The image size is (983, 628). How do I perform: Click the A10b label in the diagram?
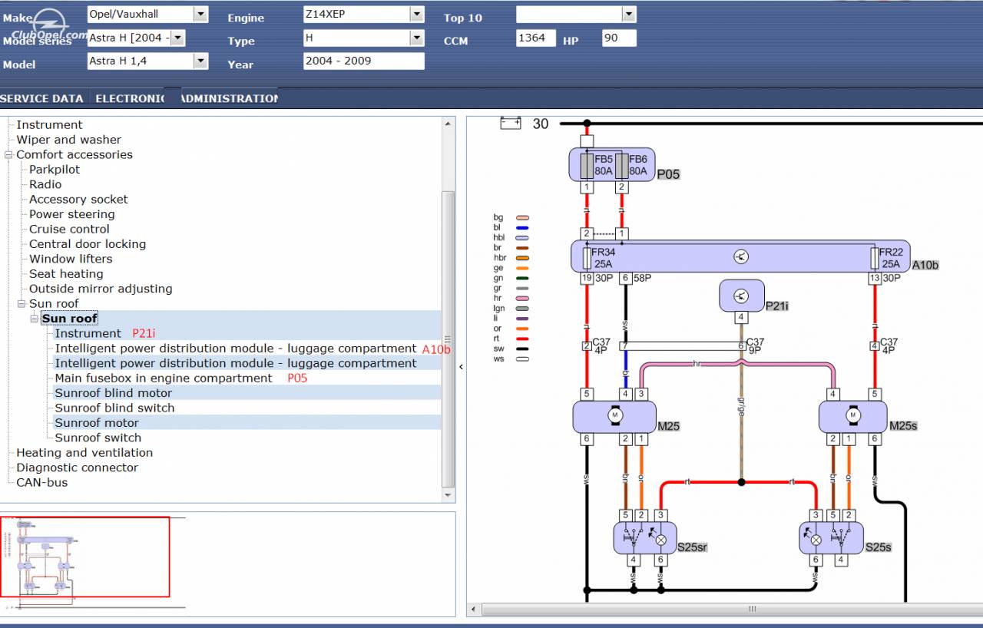(925, 265)
